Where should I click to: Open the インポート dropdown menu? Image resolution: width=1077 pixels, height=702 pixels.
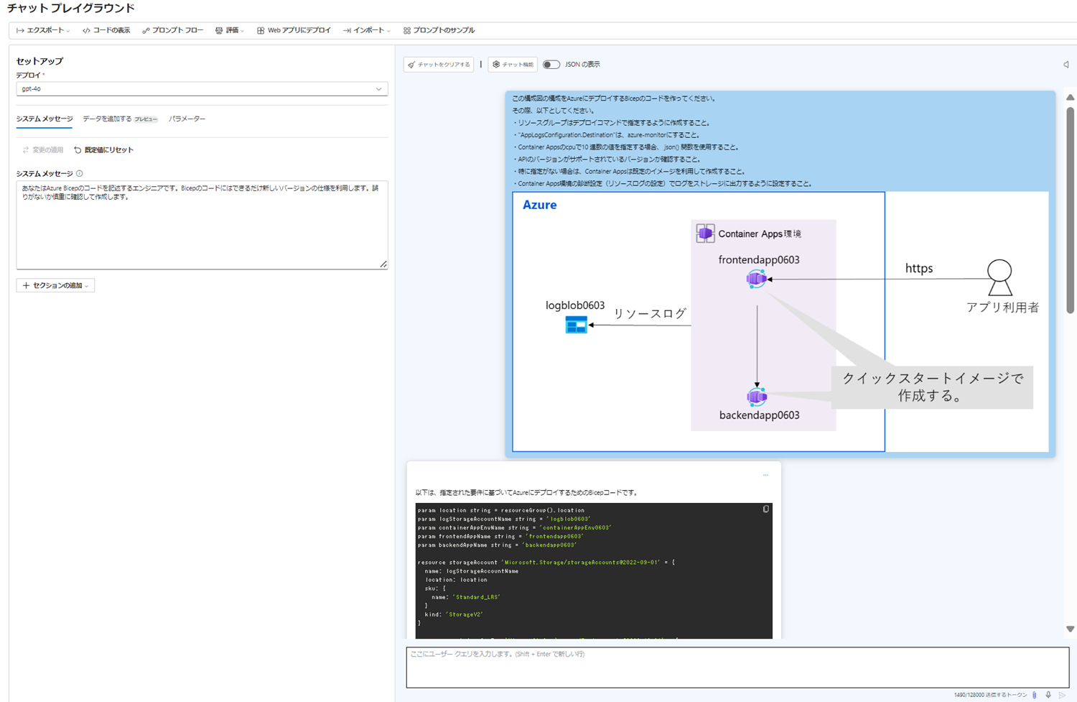(x=367, y=30)
